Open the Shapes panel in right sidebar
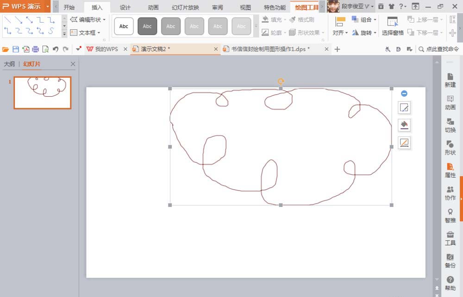 point(450,147)
